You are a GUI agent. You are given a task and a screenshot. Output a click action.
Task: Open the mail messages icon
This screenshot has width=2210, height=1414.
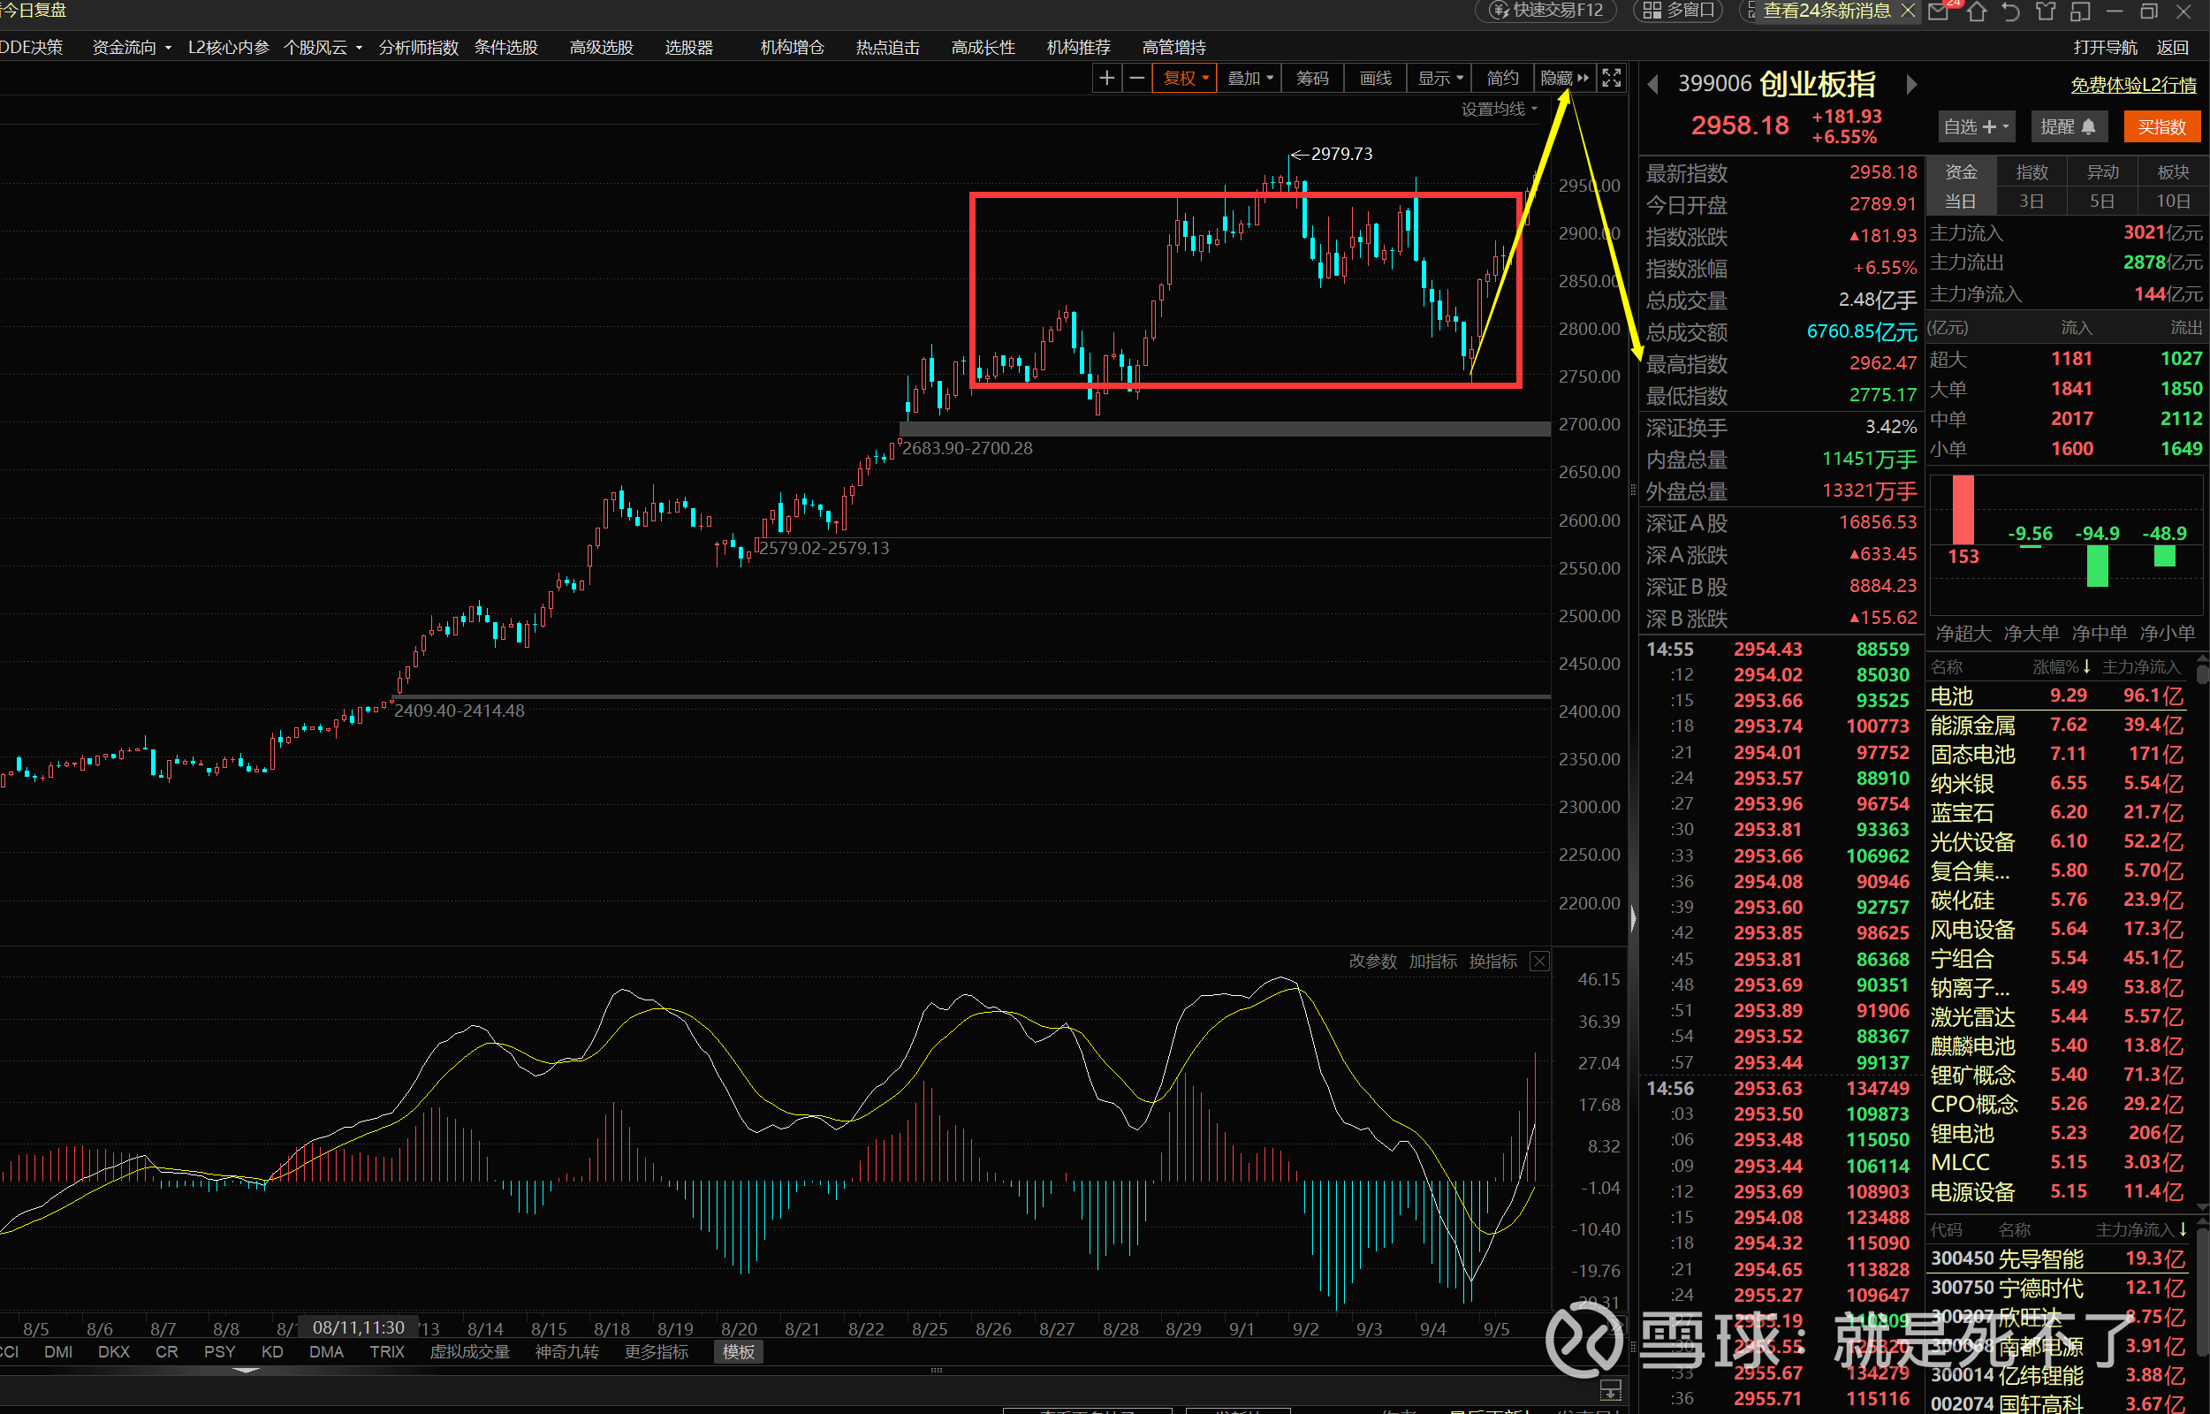(1939, 11)
